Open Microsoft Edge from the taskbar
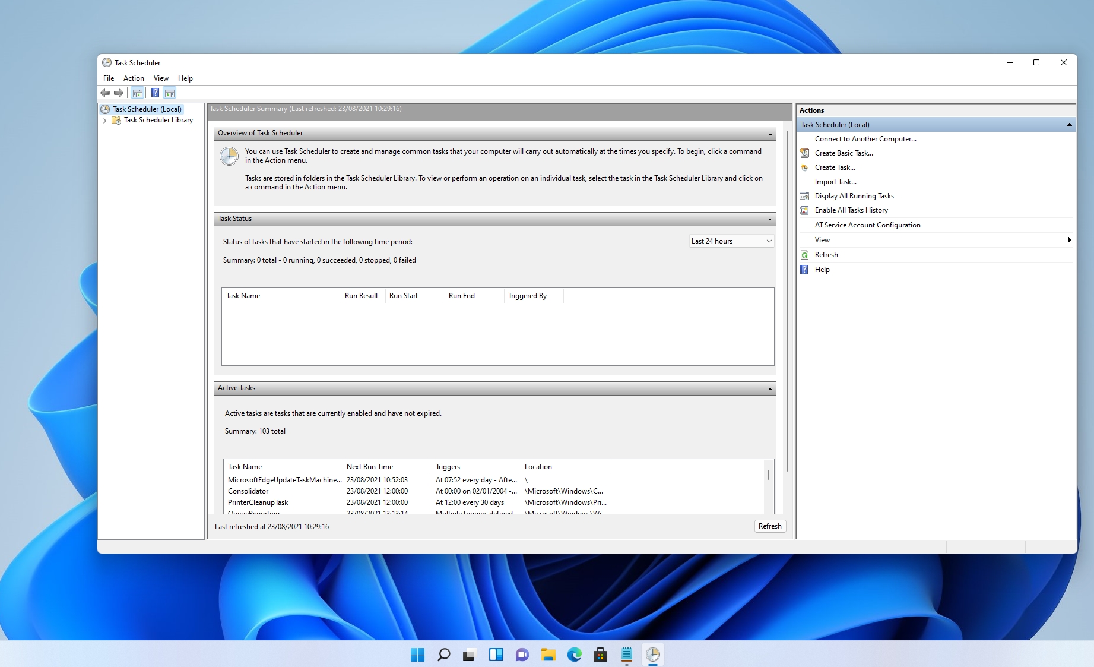1094x667 pixels. tap(574, 655)
